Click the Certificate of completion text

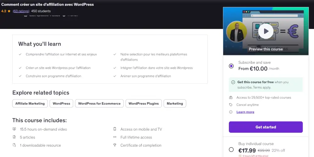[141, 145]
